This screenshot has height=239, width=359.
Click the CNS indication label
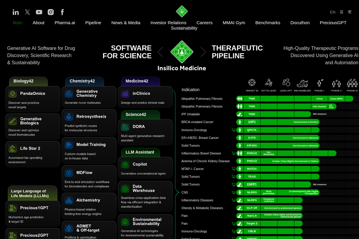click(x=185, y=192)
